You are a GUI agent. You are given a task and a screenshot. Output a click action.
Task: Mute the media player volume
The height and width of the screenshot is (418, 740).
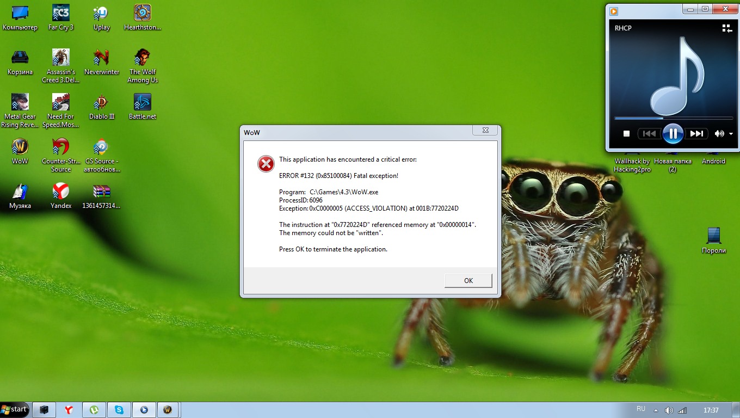(720, 133)
